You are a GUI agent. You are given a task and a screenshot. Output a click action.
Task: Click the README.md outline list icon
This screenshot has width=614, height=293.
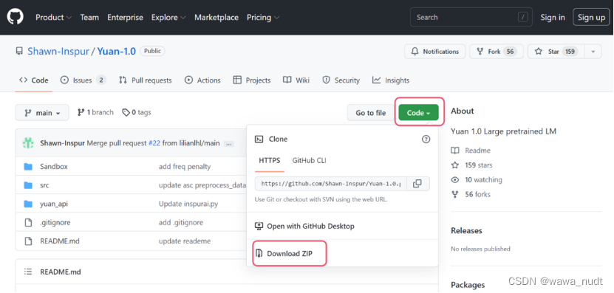(28, 272)
